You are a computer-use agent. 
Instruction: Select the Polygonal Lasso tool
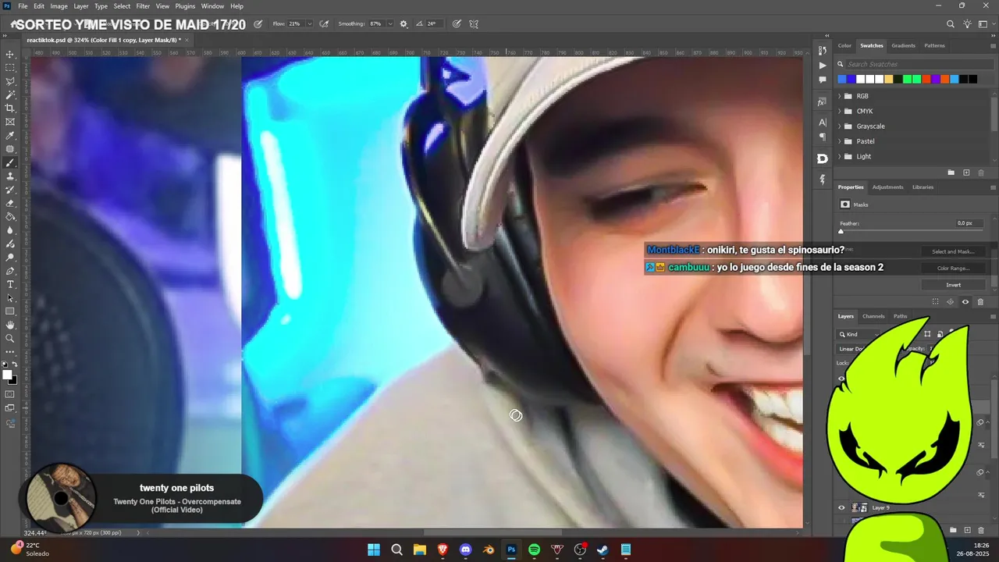[10, 81]
